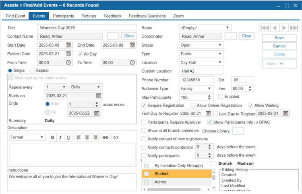302x194 pixels.
Task: Enable Allow Online Registration
Action: coord(193,105)
